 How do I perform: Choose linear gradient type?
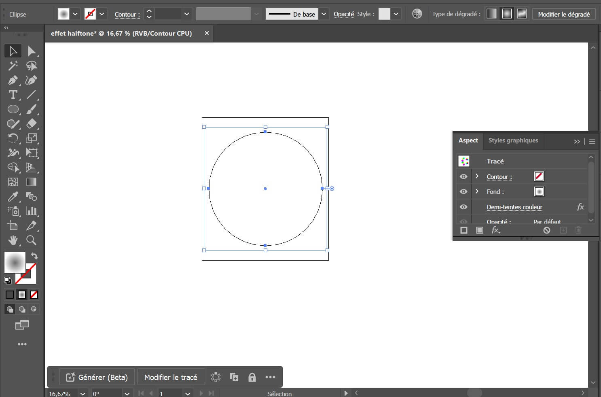point(491,14)
